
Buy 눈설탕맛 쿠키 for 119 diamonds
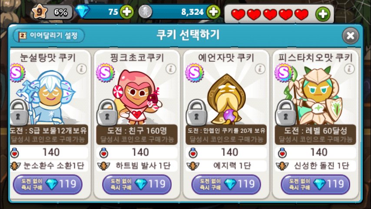click(x=47, y=184)
